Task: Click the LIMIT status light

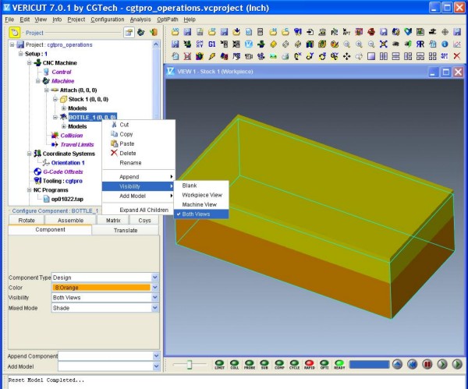Action: (219, 363)
